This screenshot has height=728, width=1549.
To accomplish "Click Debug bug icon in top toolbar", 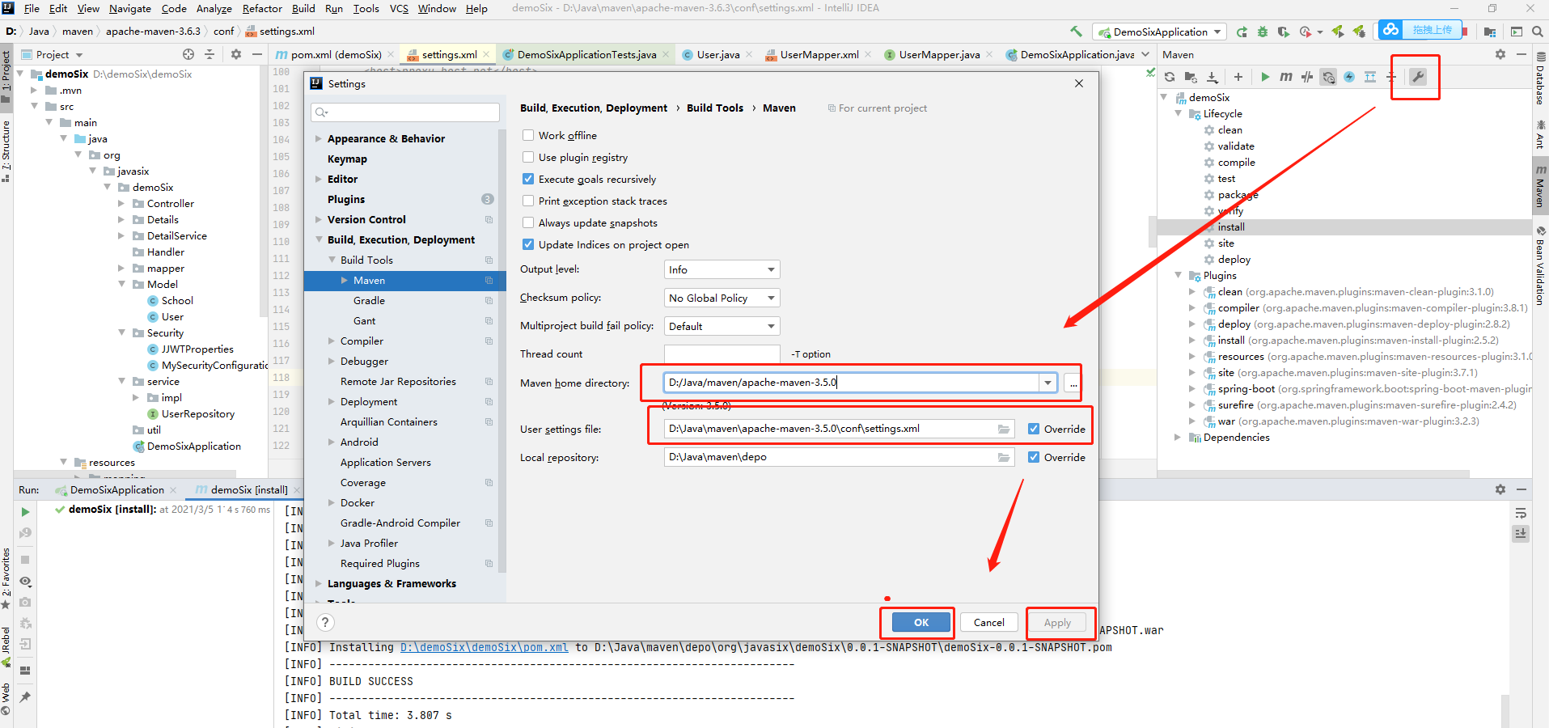I will pyautogui.click(x=1263, y=32).
